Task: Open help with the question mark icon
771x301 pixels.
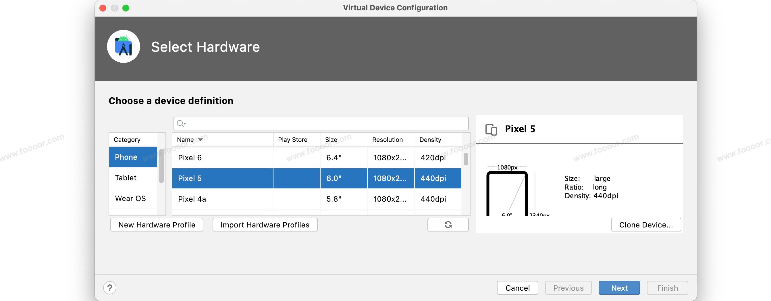Action: (110, 288)
